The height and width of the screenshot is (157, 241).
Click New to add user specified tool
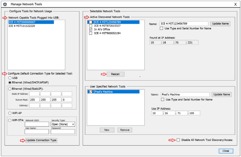point(107,130)
